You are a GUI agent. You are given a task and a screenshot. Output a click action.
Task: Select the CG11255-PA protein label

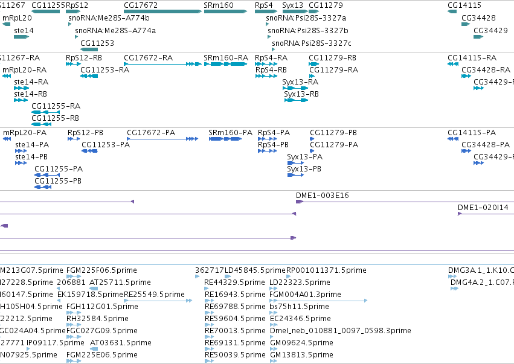point(59,169)
